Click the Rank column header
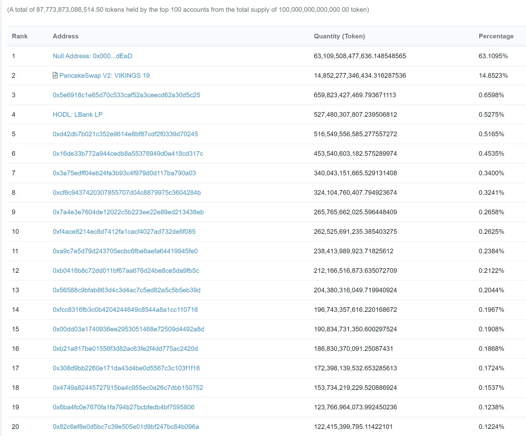Screen dimensions: 526x436 20,36
